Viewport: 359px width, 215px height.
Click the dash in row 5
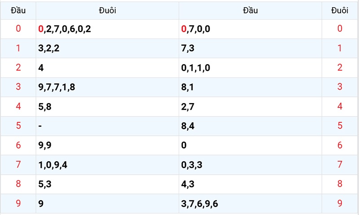[40, 126]
